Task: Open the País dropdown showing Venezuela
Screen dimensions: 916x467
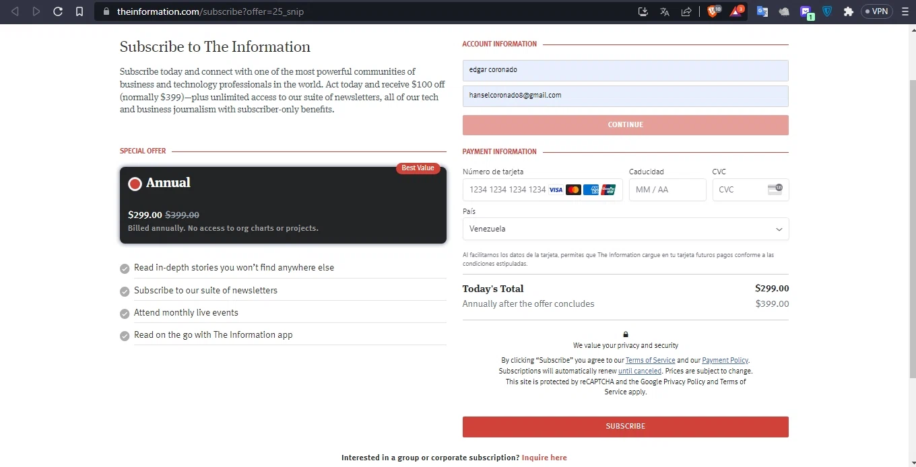Action: (x=625, y=229)
